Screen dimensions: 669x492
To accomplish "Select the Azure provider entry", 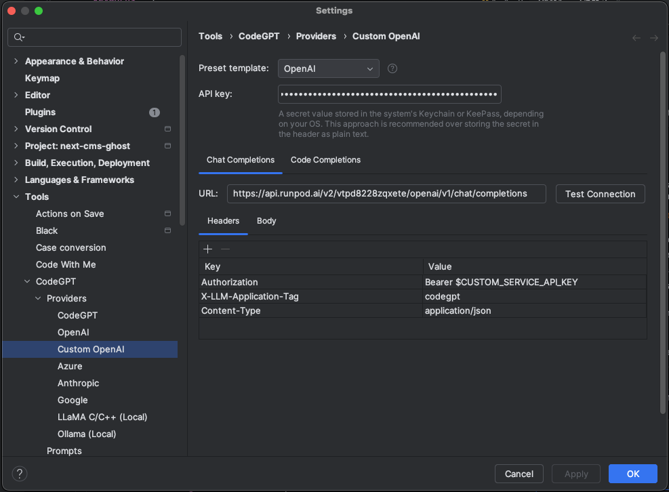I will tap(70, 366).
